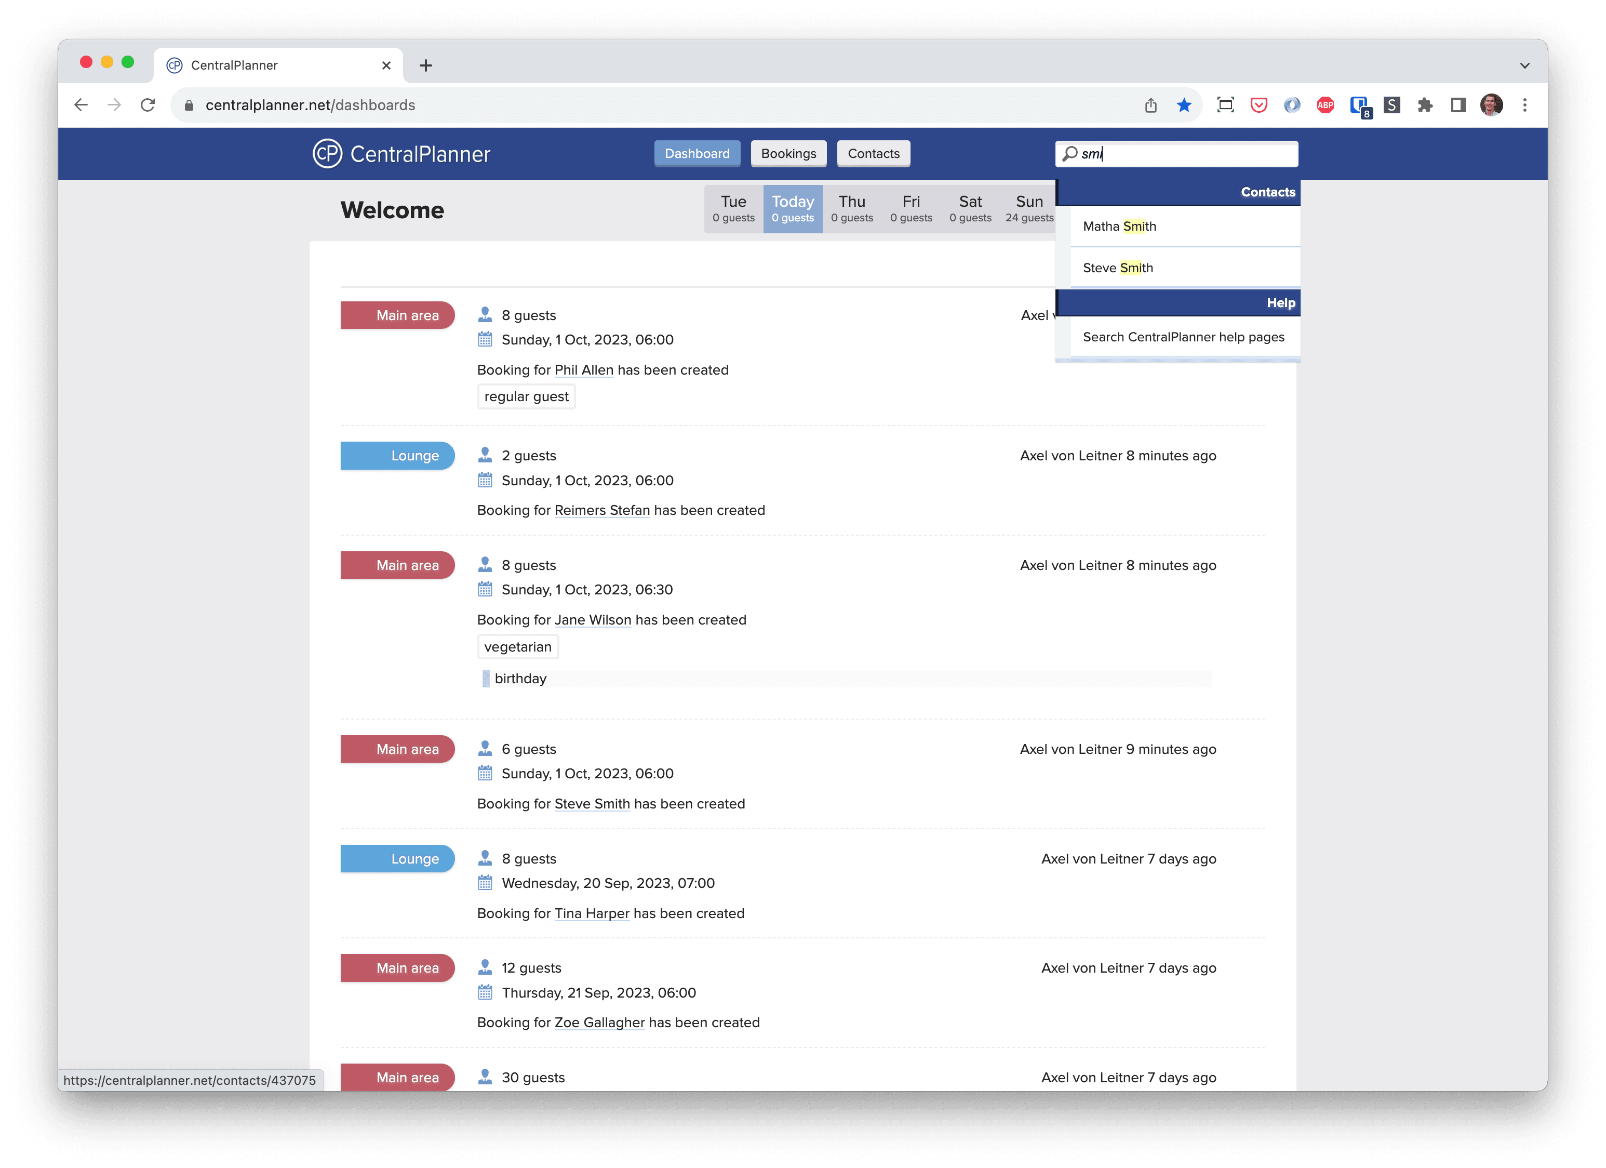
Task: Open the share page icon
Action: (x=1150, y=105)
